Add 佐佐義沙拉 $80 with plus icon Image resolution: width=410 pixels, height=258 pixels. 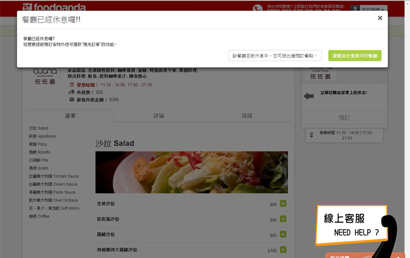pos(283,219)
